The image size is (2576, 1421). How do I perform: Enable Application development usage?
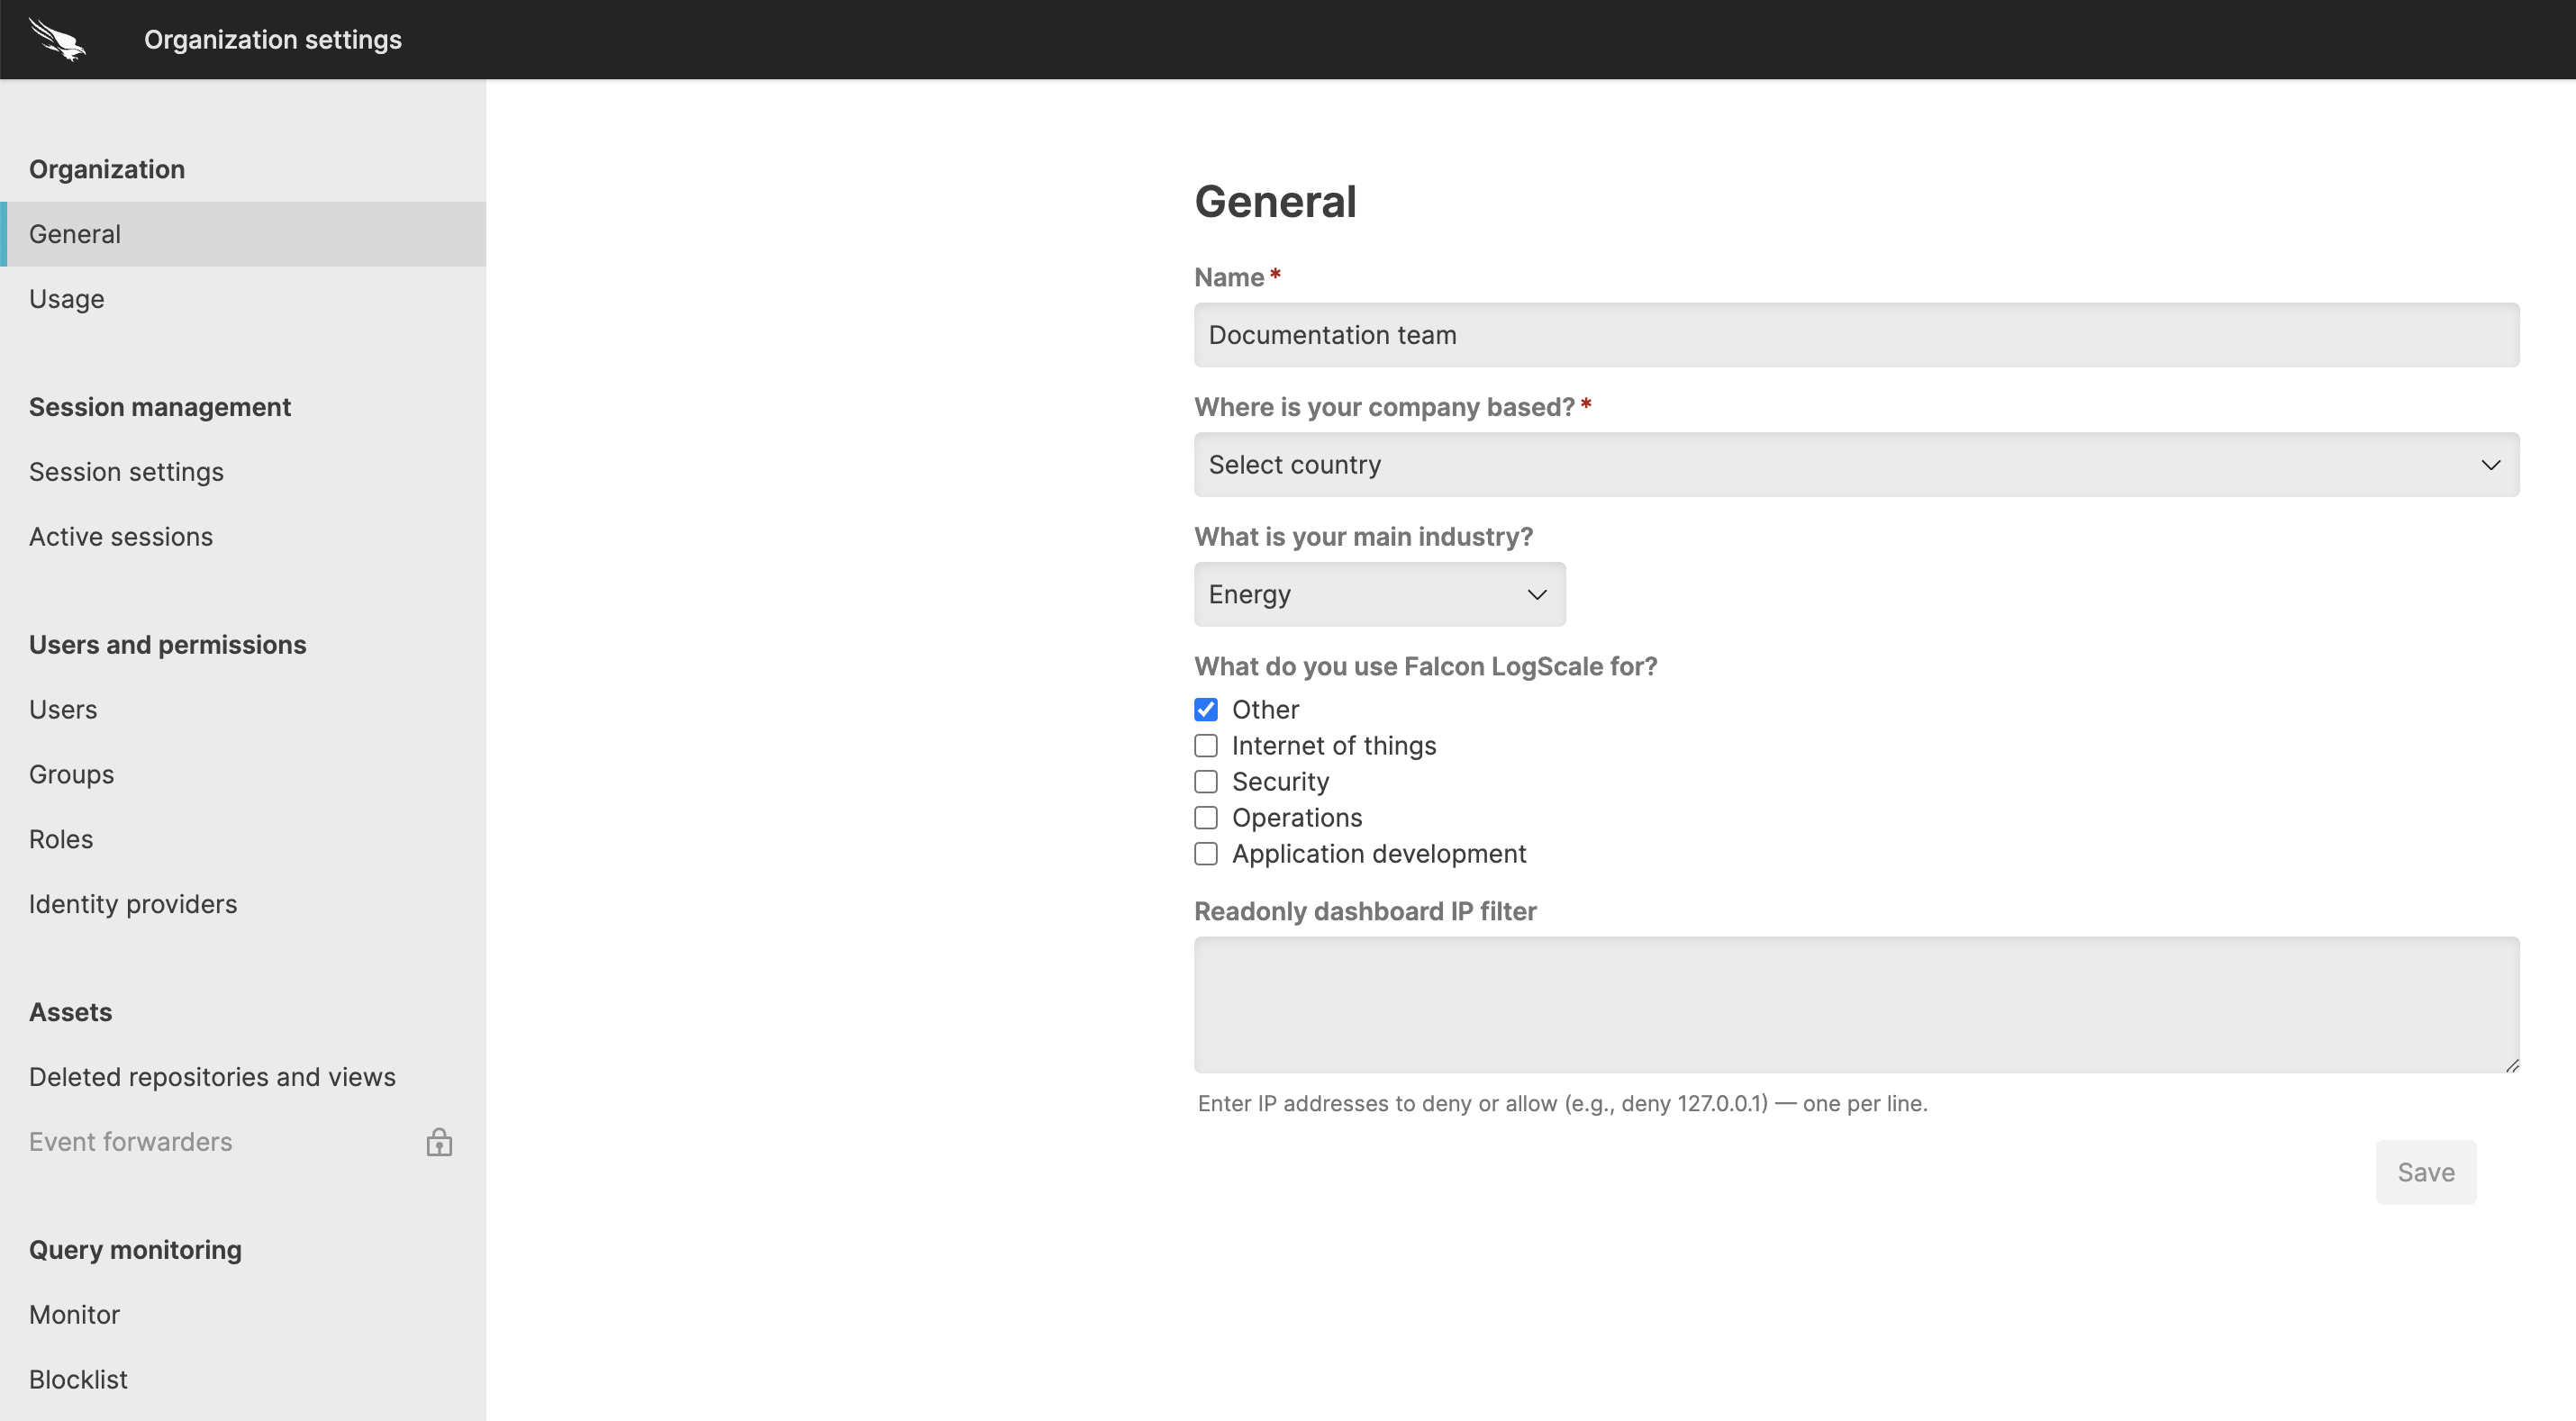point(1205,853)
